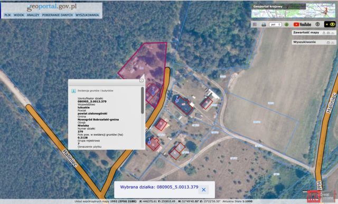Click the geoportal.gov.pl logo
The height and width of the screenshot is (204, 338).
coord(52,7)
